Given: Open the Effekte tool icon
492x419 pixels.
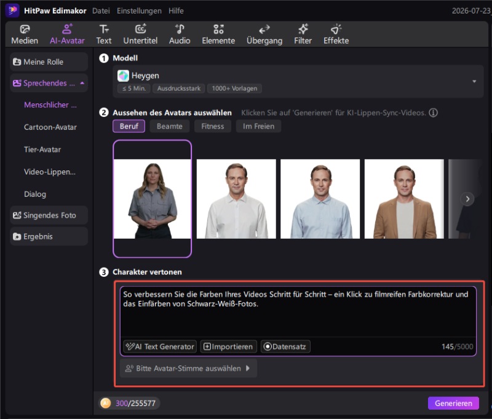Looking at the screenshot, I should pos(336,29).
